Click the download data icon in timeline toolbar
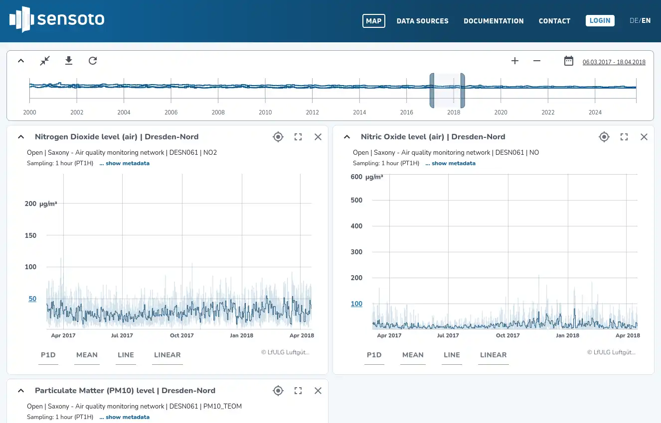 (69, 61)
